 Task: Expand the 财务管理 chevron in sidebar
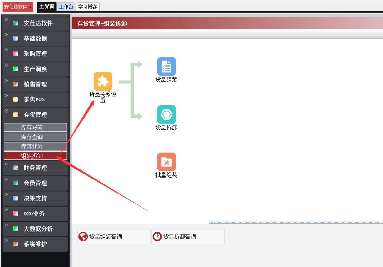(x=6, y=164)
